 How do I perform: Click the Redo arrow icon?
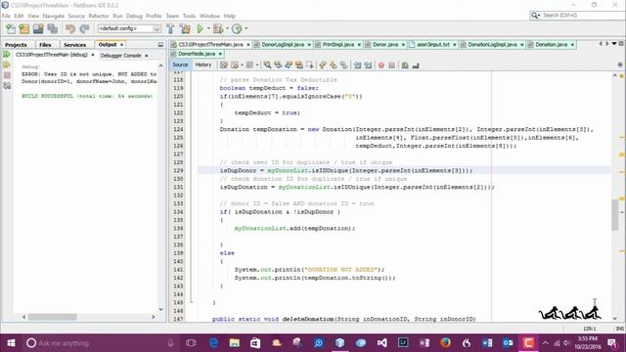click(x=84, y=28)
